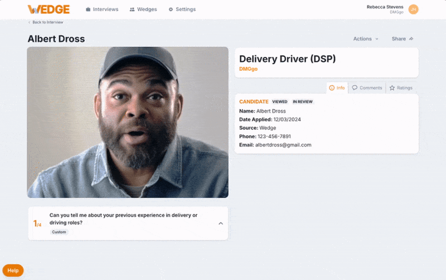Image resolution: width=446 pixels, height=280 pixels.
Task: Click the Wedge logo
Action: pyautogui.click(x=49, y=9)
